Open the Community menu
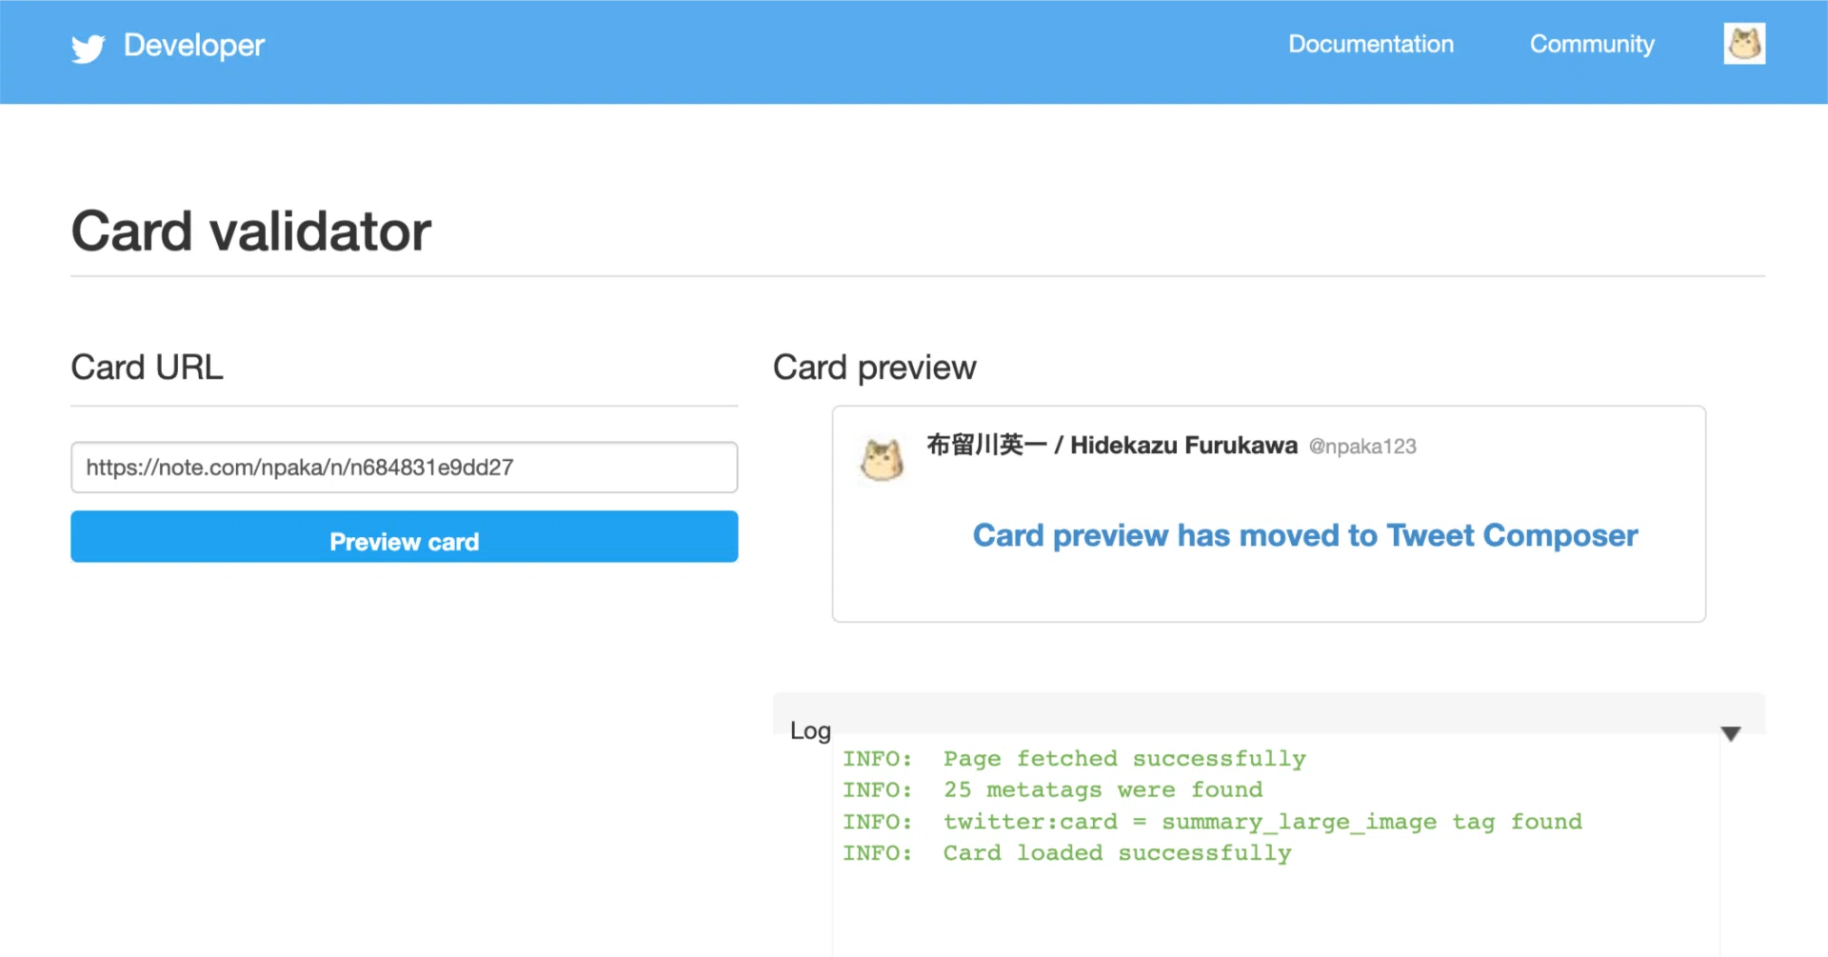Viewport: 1828px width, 957px height. pyautogui.click(x=1592, y=45)
